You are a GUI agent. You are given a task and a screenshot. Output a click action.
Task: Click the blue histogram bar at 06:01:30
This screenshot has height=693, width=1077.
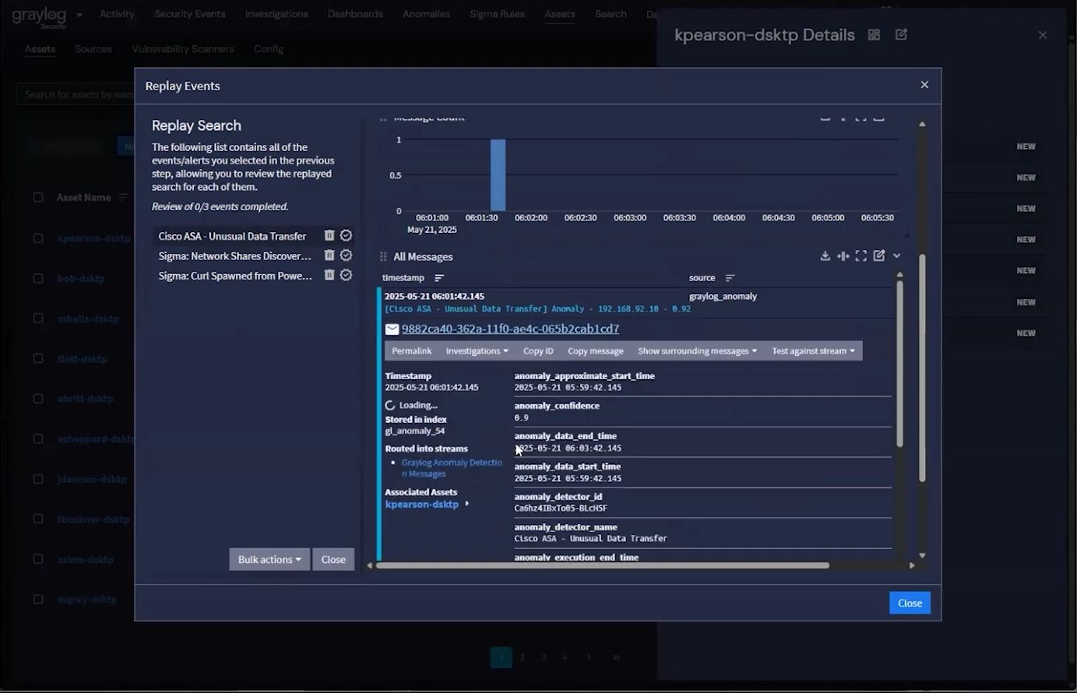pyautogui.click(x=498, y=174)
